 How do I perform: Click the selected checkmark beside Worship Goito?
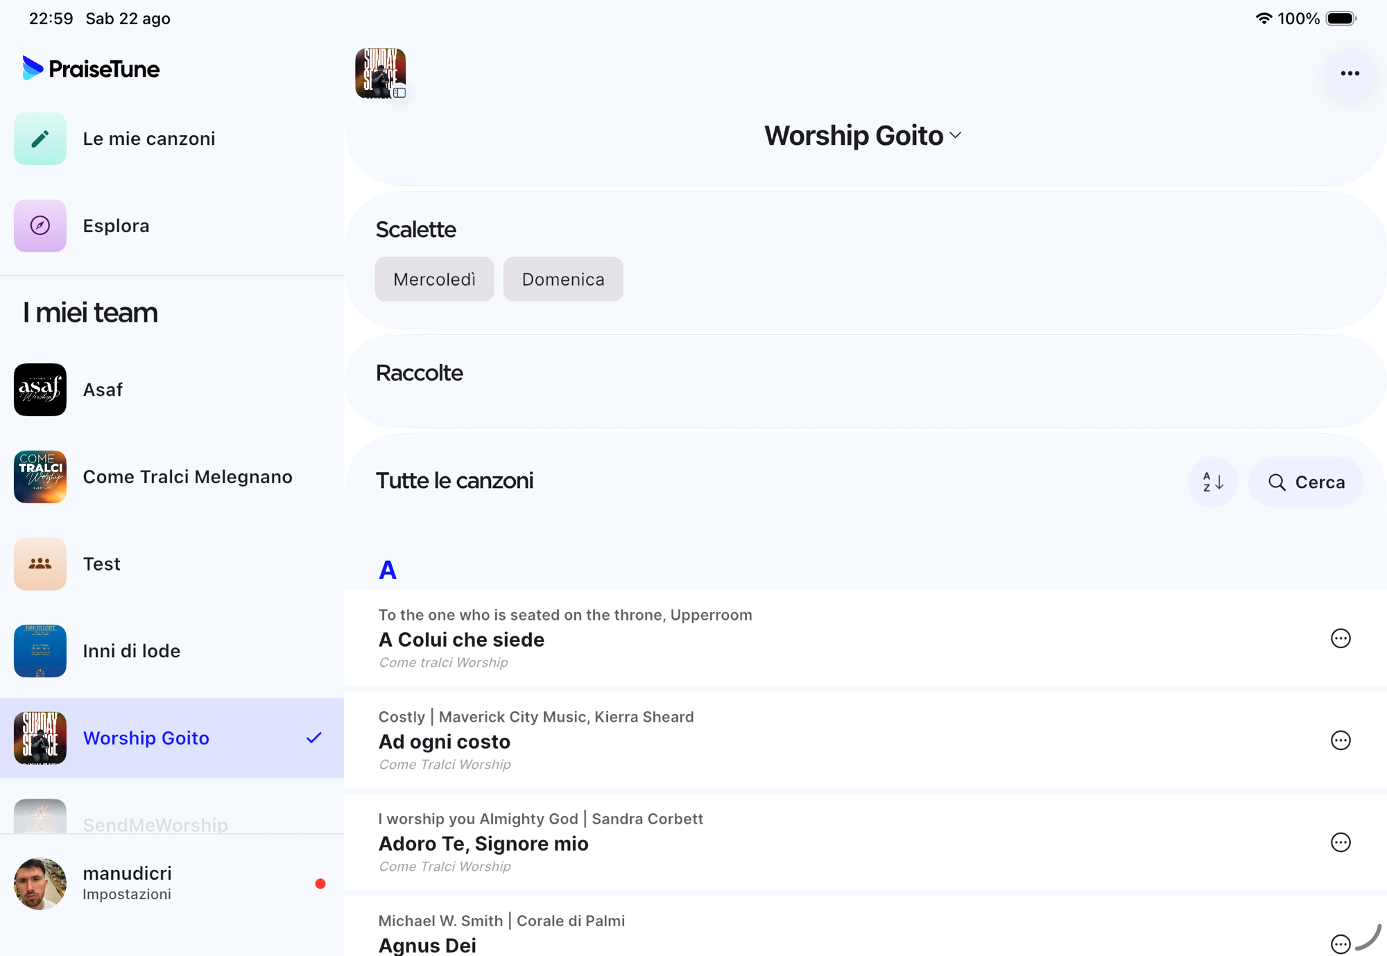(x=314, y=738)
